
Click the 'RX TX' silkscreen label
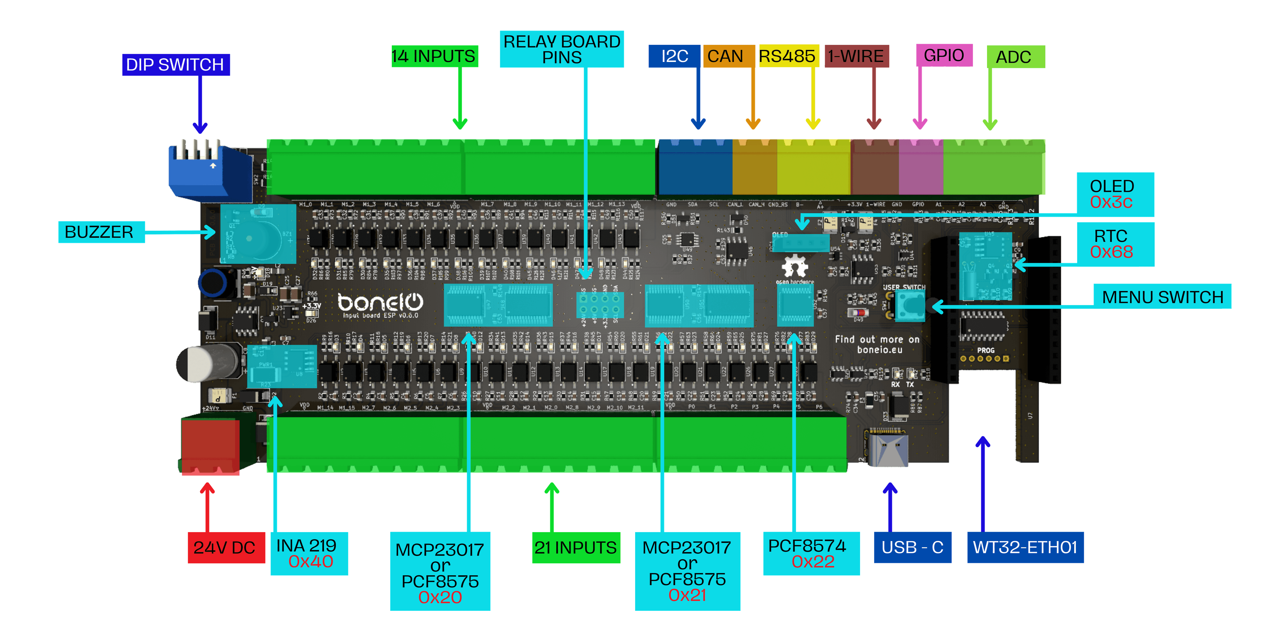(x=902, y=384)
